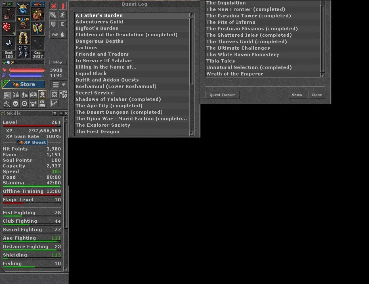Select the Adventurers Guild quest

[x=132, y=22]
